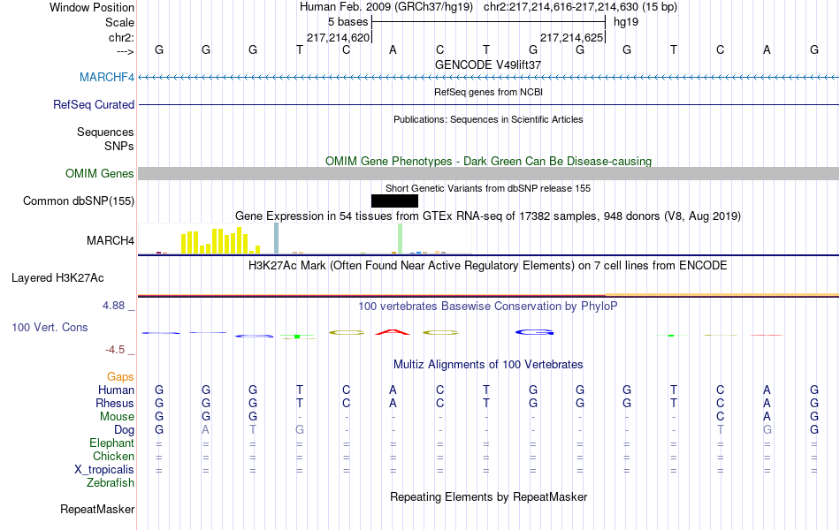The width and height of the screenshot is (840, 530).
Task: Click the Scale track label
Action: (119, 22)
